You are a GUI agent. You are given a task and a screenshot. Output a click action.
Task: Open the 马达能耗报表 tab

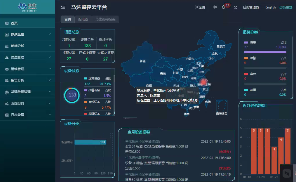point(105,19)
